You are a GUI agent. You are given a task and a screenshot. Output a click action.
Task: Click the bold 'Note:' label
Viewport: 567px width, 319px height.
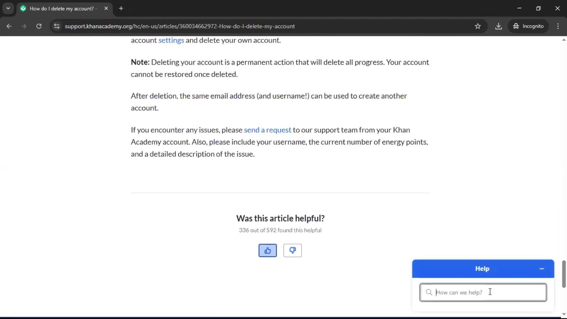click(x=140, y=62)
